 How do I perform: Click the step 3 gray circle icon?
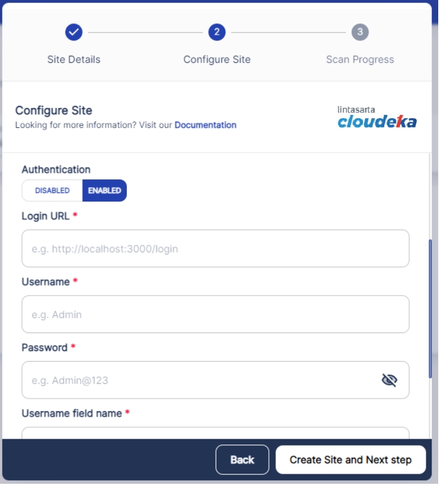pyautogui.click(x=360, y=32)
